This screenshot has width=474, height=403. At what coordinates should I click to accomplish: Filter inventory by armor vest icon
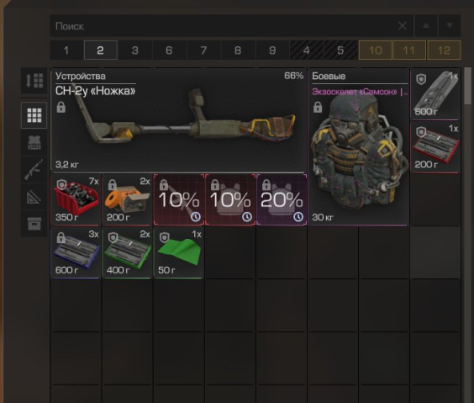[34, 142]
